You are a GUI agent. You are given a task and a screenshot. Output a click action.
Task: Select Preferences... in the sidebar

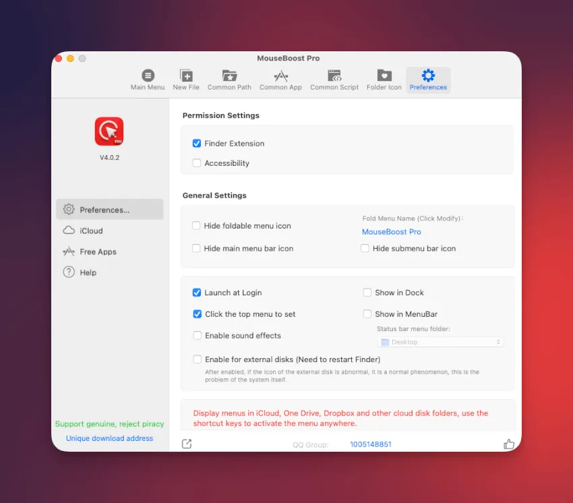point(110,210)
